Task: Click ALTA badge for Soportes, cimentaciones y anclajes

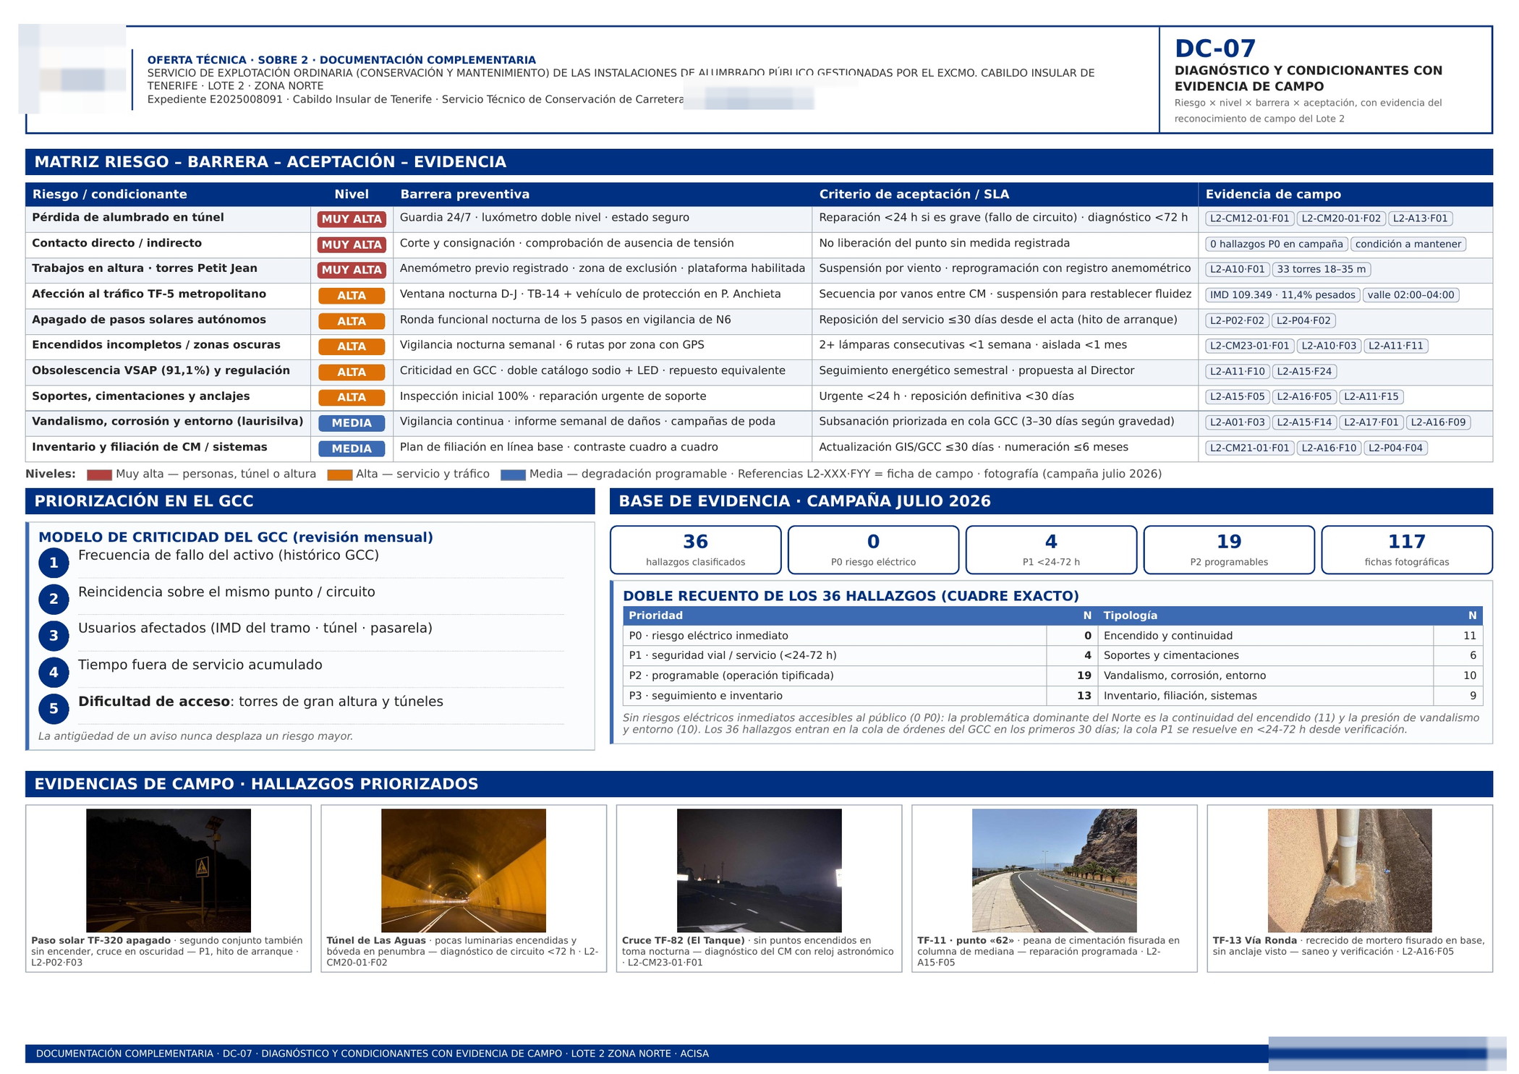Action: [352, 397]
